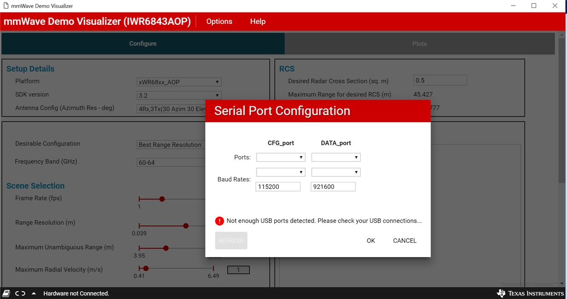The image size is (567, 299).
Task: Open the Antenna Config dropdown
Action: (x=171, y=109)
